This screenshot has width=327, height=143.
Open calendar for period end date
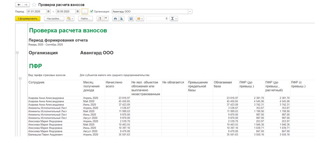coord(78,12)
